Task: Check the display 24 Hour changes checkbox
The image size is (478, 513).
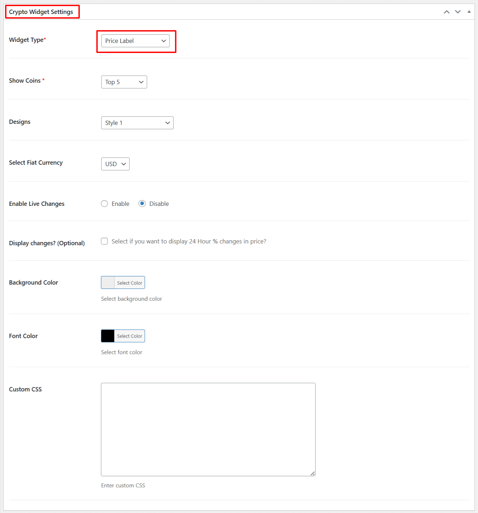Action: tap(104, 241)
